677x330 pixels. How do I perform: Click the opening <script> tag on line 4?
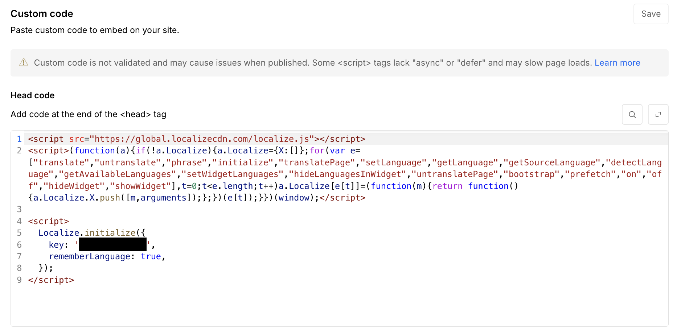pos(49,221)
